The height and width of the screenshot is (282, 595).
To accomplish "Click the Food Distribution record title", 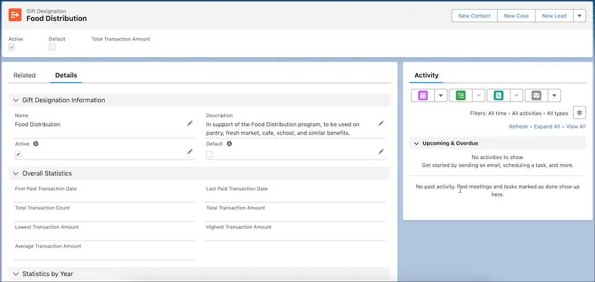I will (57, 18).
